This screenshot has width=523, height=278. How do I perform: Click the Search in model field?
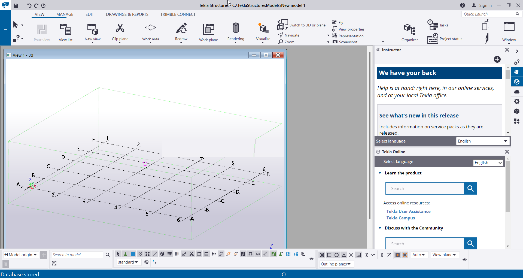77,255
